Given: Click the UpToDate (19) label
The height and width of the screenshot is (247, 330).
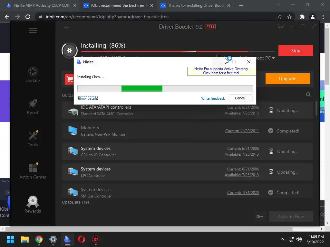Looking at the screenshot, I should point(75,202).
